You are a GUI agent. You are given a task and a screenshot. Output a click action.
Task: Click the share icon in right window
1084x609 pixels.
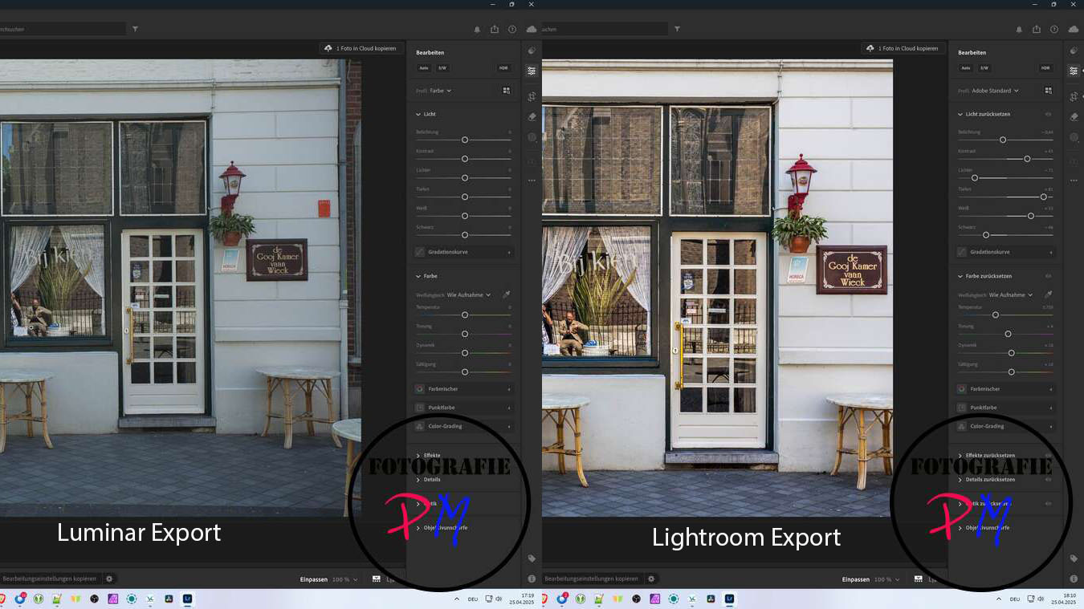tap(1037, 29)
